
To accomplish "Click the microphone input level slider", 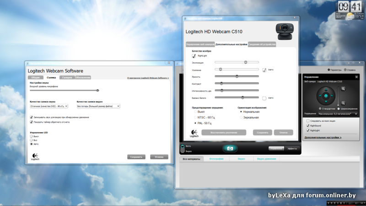I will 65,90.
